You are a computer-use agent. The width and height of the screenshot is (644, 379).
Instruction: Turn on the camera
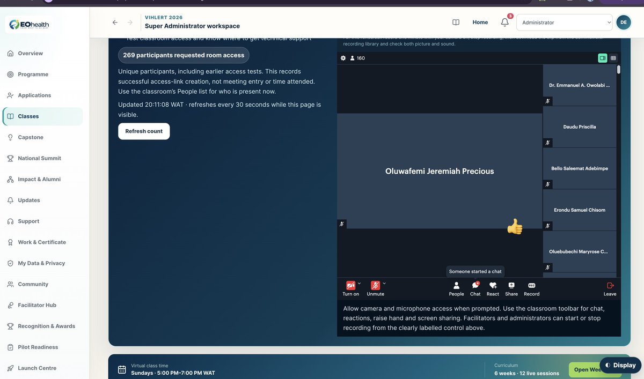point(350,288)
